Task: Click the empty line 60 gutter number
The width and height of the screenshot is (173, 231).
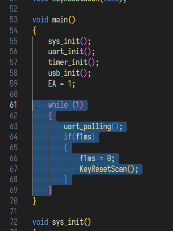Action: coord(13,94)
